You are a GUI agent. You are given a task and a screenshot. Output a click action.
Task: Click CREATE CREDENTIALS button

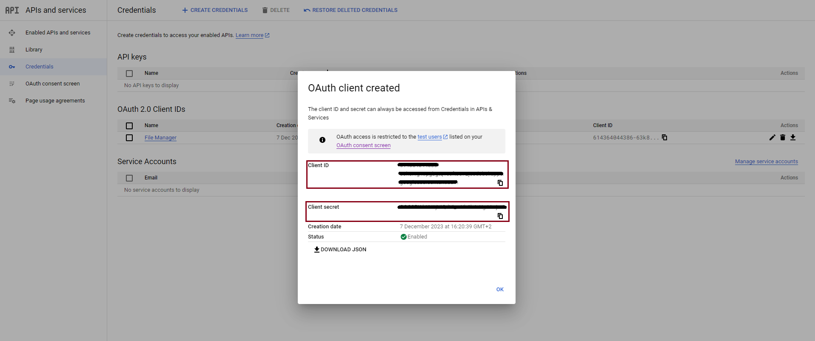point(215,10)
